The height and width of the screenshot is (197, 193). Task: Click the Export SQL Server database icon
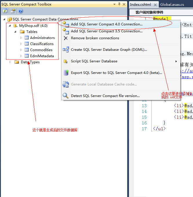pyautogui.click(x=66, y=73)
